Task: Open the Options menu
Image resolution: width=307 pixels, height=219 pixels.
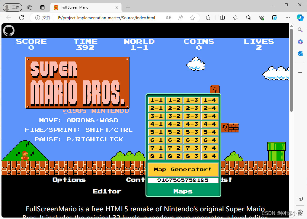Action: [x=69, y=180]
